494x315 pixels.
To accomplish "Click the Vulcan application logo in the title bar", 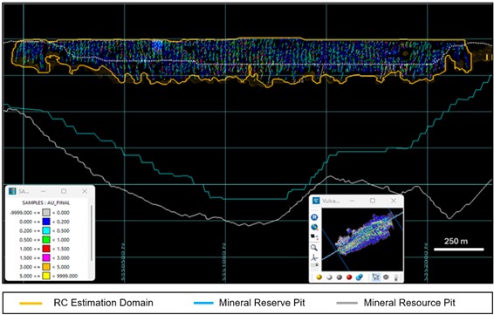I will (x=316, y=201).
